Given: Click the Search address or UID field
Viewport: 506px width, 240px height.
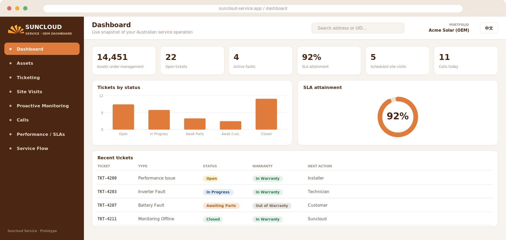Looking at the screenshot, I should (x=358, y=28).
